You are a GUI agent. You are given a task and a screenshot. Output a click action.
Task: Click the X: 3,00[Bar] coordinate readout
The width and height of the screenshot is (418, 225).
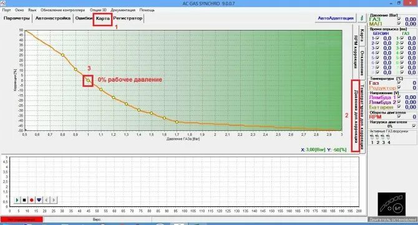(x=313, y=150)
